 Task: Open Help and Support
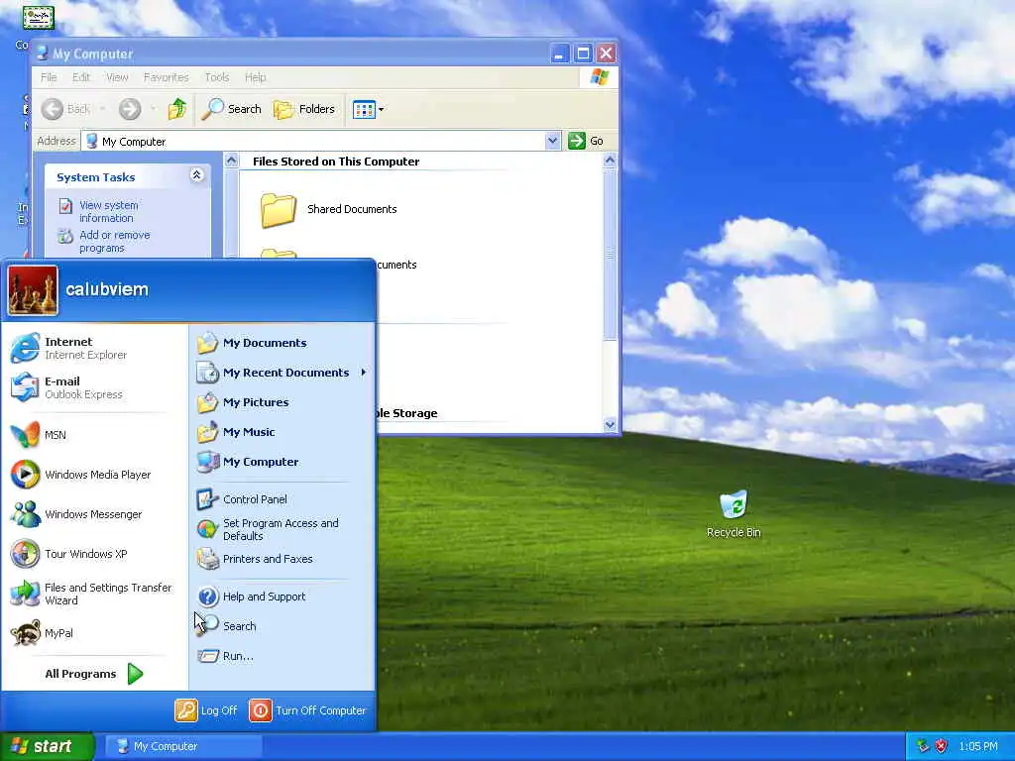point(251,597)
